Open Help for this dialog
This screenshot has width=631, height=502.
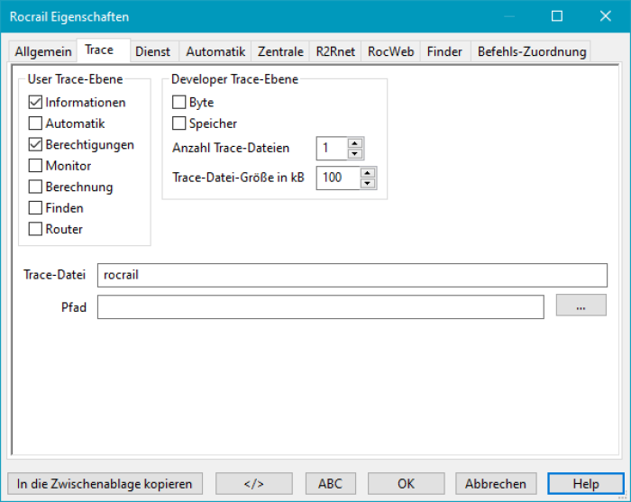tap(586, 483)
